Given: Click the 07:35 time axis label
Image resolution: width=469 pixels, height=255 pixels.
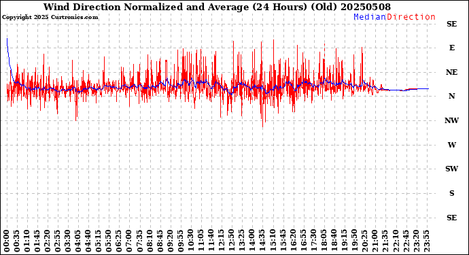Looking at the screenshot, I should (139, 241).
